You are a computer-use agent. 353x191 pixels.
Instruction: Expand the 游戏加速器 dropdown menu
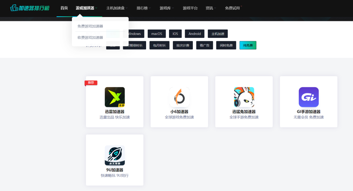click(86, 8)
